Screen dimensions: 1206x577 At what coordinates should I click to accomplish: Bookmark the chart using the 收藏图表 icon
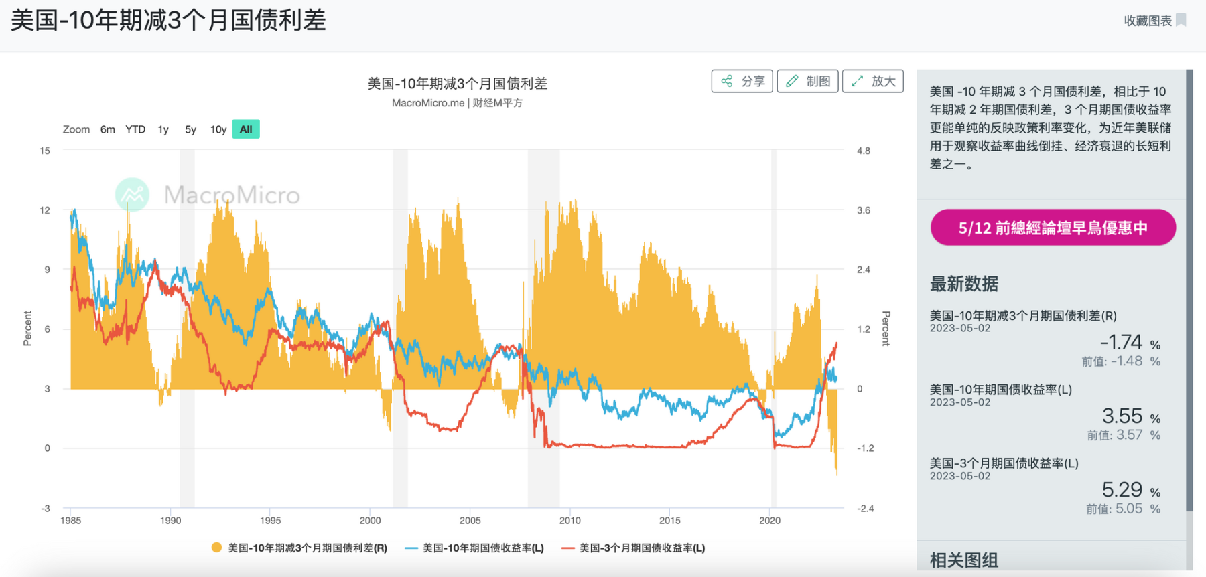1181,21
